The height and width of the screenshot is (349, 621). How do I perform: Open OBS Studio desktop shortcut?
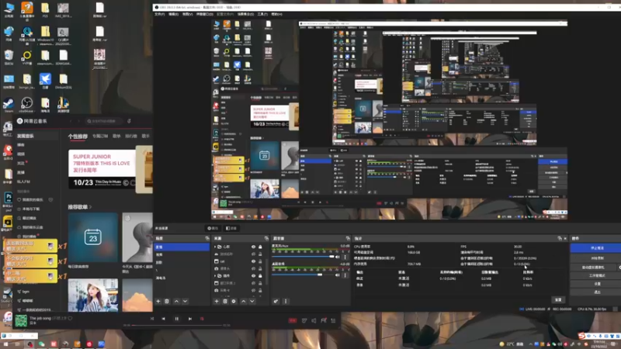(27, 105)
